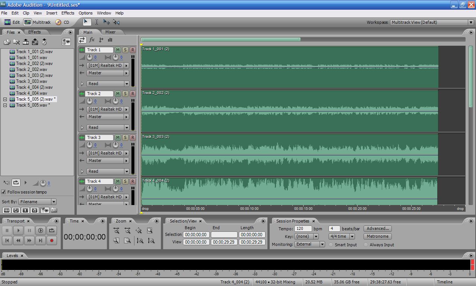The height and width of the screenshot is (286, 476).
Task: Open Key dropdown in Session Properties
Action: pos(307,236)
